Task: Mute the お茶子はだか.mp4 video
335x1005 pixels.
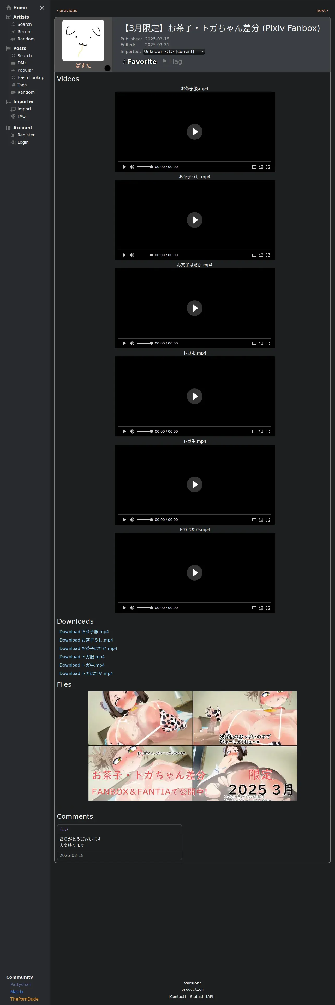Action: point(132,343)
